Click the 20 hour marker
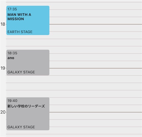 click(x=3, y=112)
